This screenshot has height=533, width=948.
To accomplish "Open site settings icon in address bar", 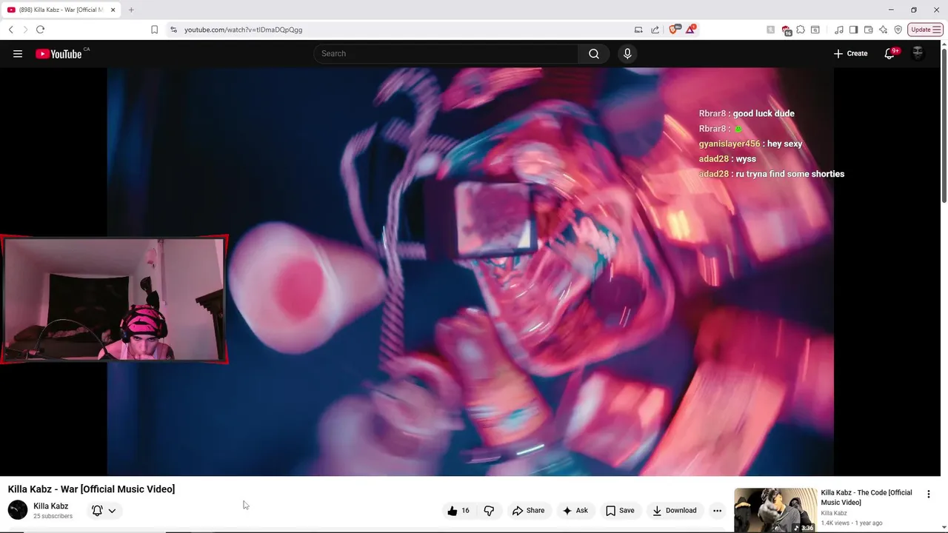I will click(173, 30).
